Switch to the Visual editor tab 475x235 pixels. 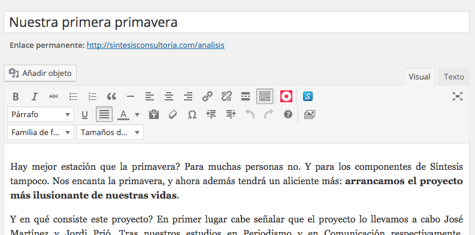419,77
